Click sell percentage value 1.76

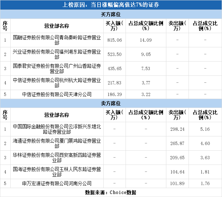(205, 183)
